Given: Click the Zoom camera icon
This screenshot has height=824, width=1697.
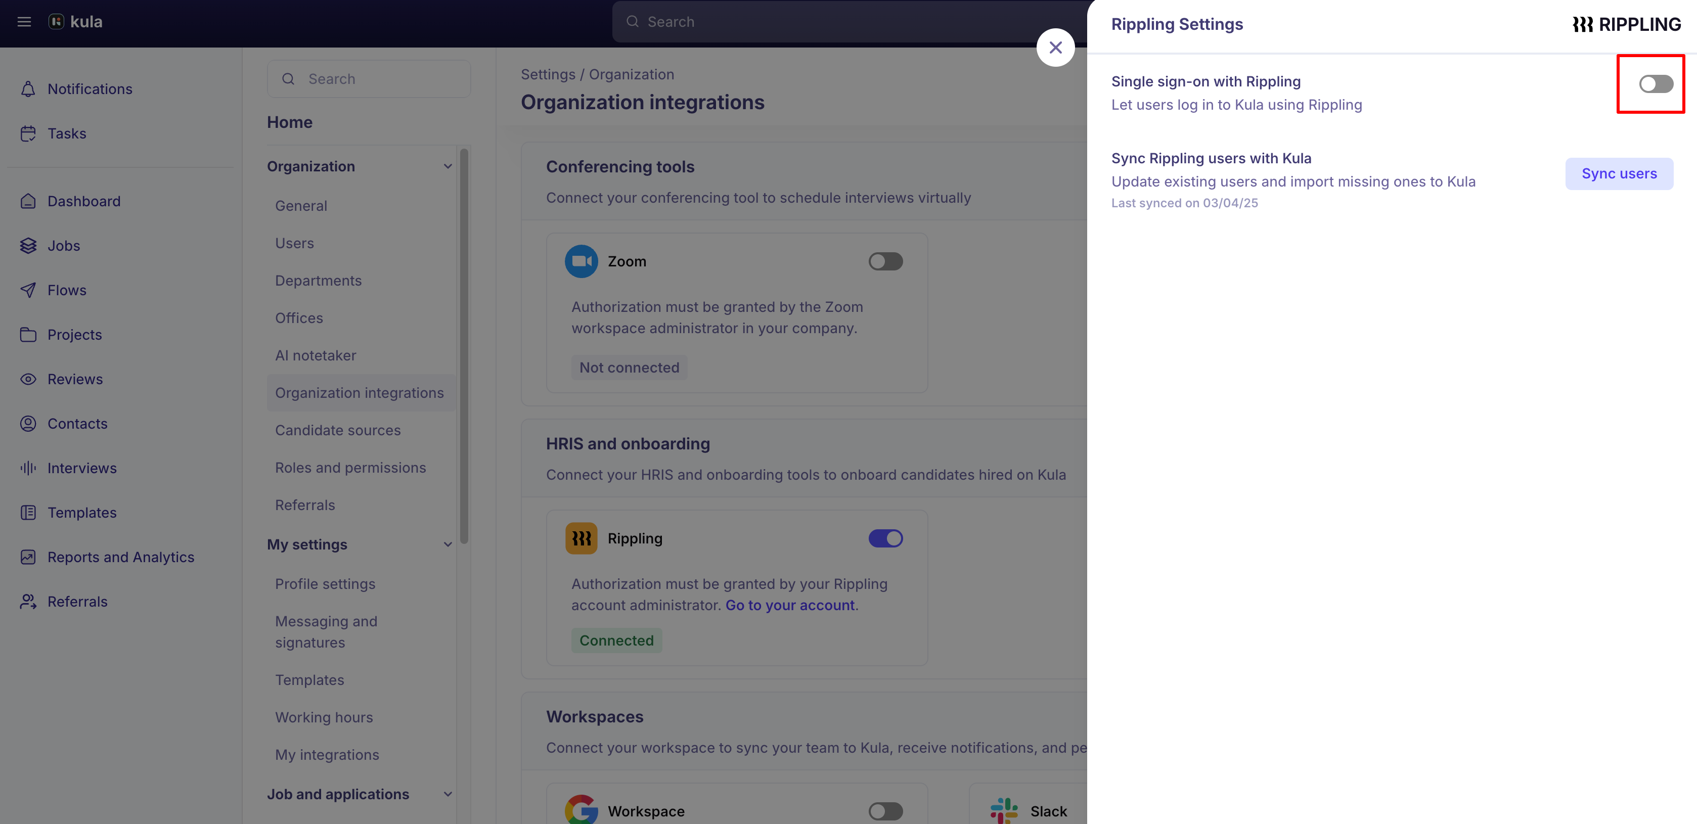Looking at the screenshot, I should [581, 261].
